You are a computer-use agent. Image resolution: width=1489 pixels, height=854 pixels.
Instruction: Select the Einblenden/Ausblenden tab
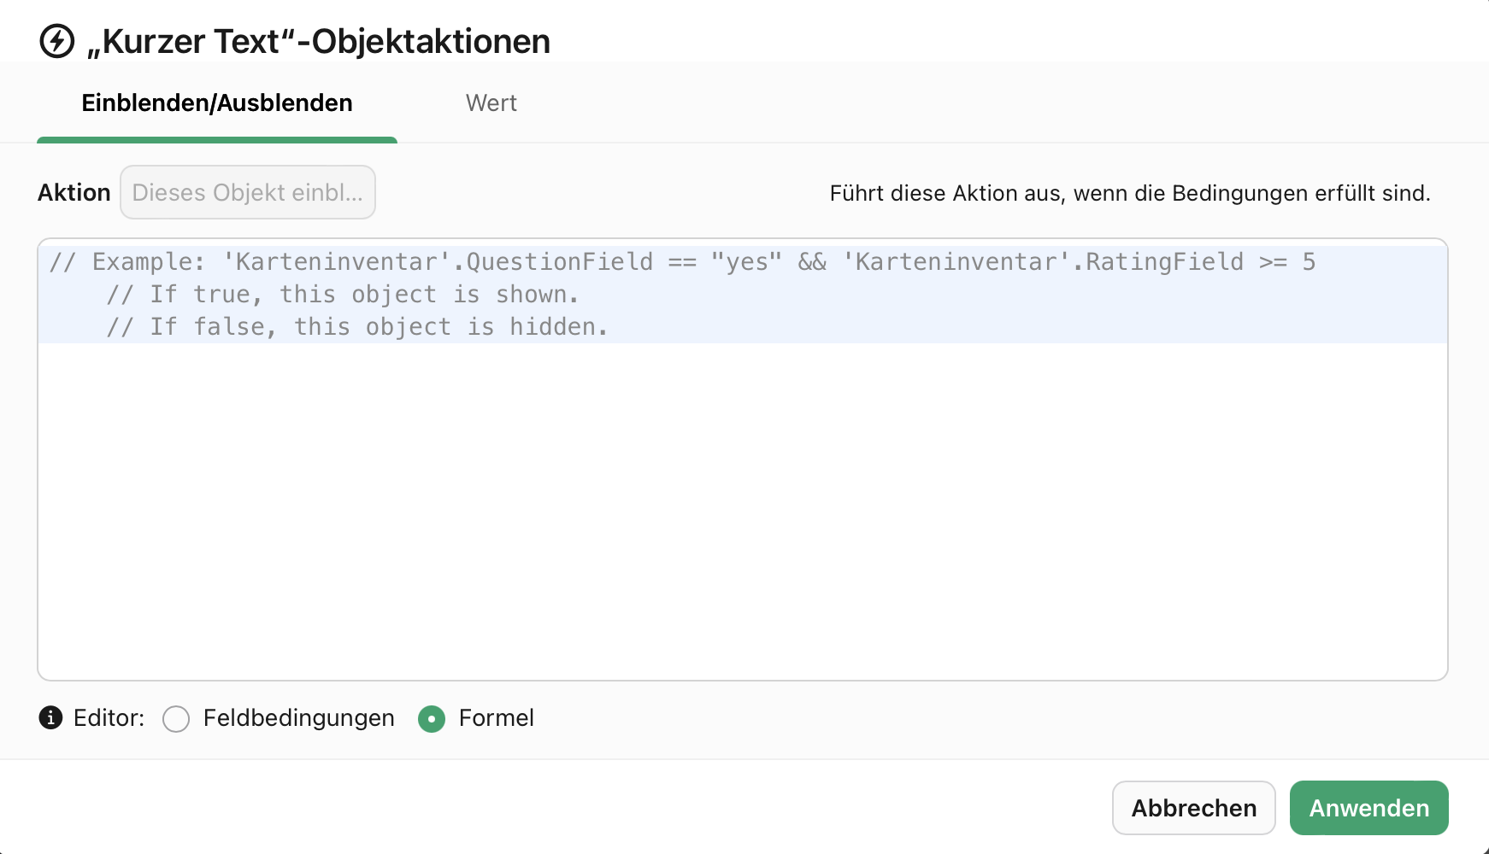(x=216, y=102)
